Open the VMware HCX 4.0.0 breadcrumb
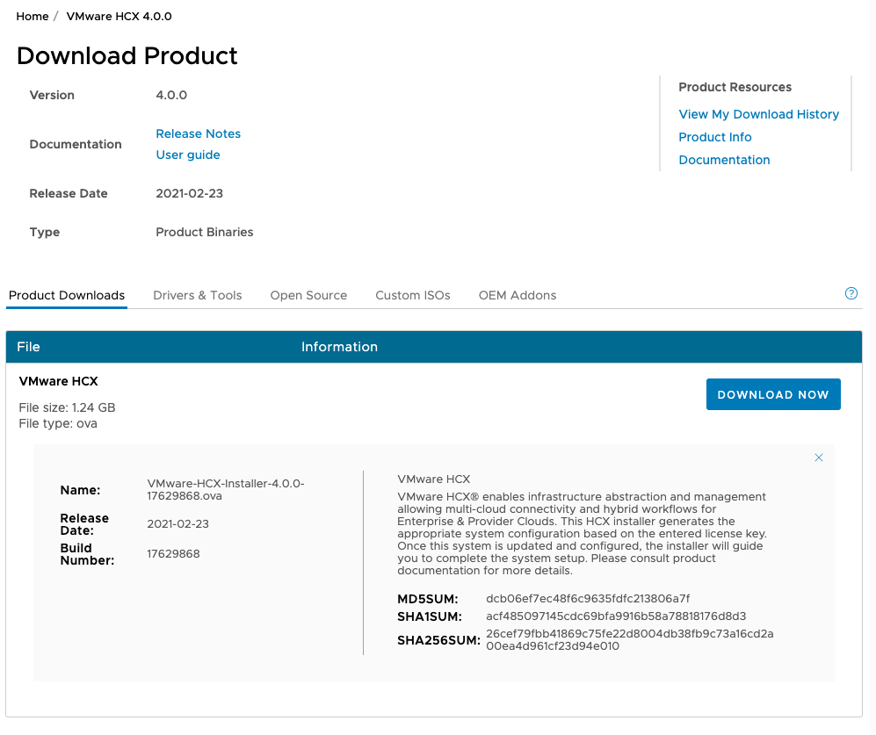The image size is (876, 735). [119, 17]
